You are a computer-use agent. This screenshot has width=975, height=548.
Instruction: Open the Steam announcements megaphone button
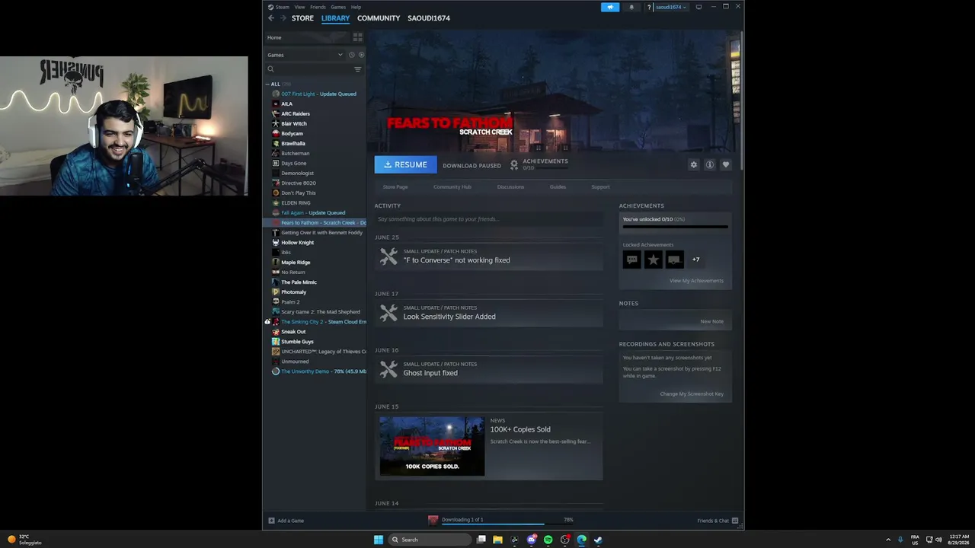pos(610,7)
